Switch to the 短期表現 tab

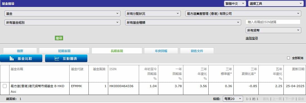pos(64,51)
